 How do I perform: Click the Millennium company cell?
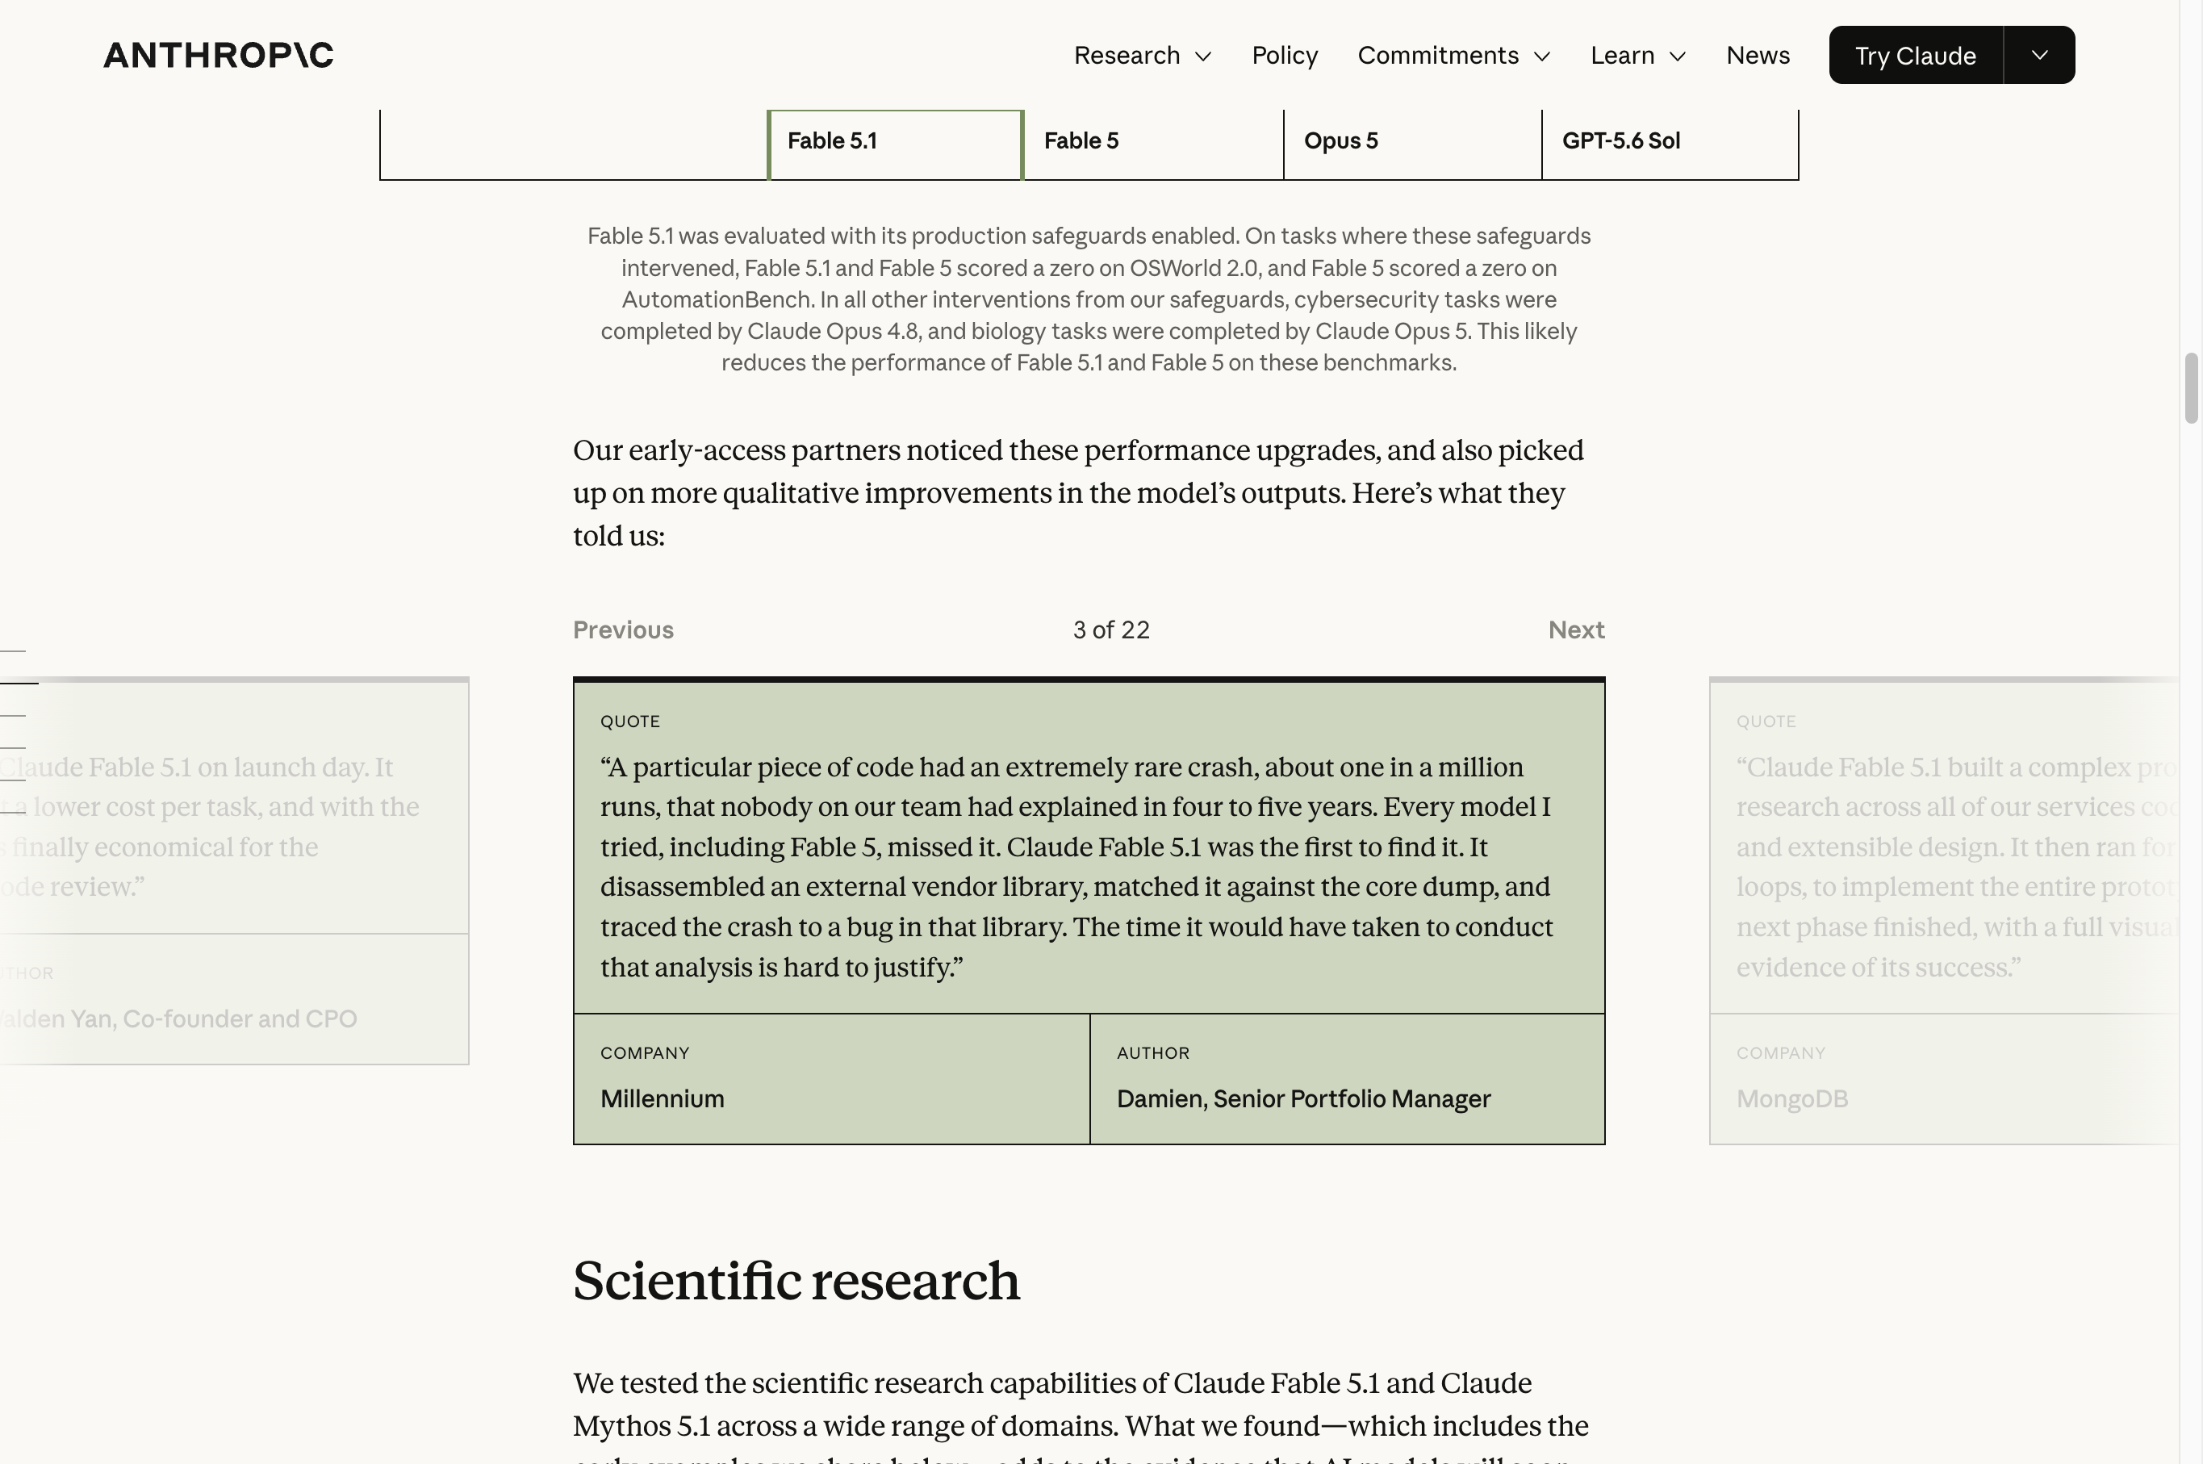click(831, 1078)
